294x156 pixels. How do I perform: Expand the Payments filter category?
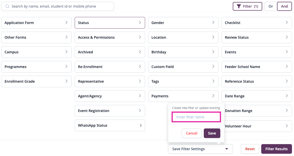pos(183,96)
